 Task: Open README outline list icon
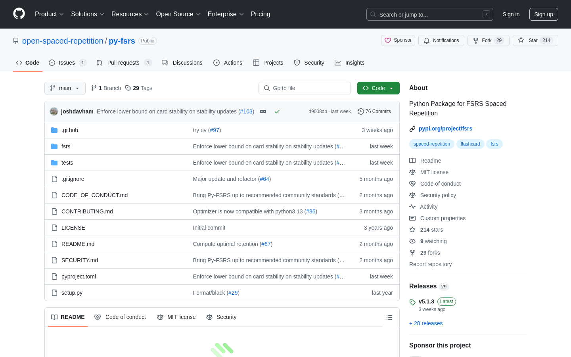pos(389,317)
